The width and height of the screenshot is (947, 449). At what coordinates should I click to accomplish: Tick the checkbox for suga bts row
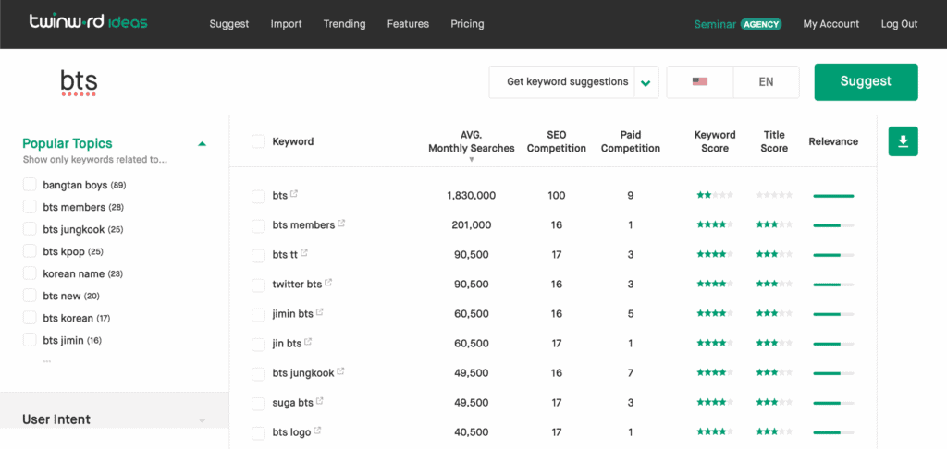(x=259, y=403)
